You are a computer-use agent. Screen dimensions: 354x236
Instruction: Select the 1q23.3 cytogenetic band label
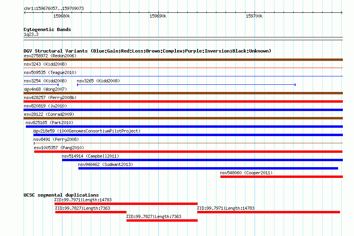point(31,34)
